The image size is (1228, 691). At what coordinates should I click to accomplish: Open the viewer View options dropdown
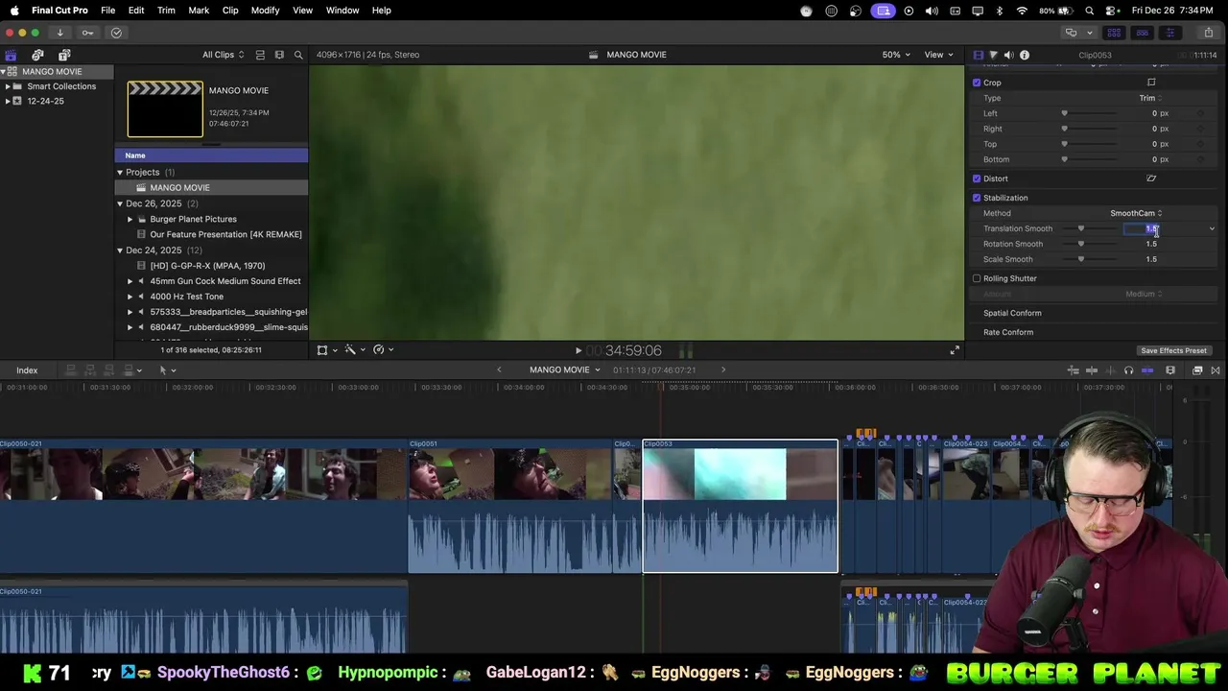[938, 55]
